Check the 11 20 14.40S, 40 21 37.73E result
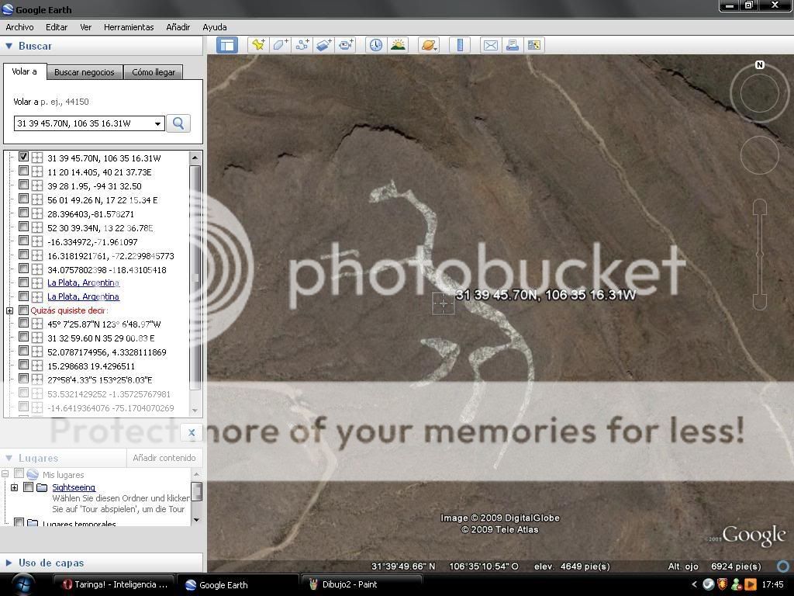 pos(23,171)
